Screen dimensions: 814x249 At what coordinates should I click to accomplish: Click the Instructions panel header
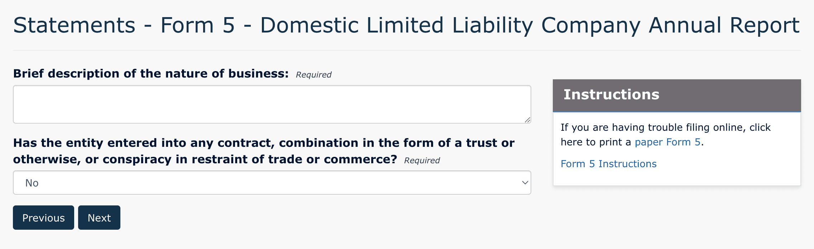[x=611, y=95]
